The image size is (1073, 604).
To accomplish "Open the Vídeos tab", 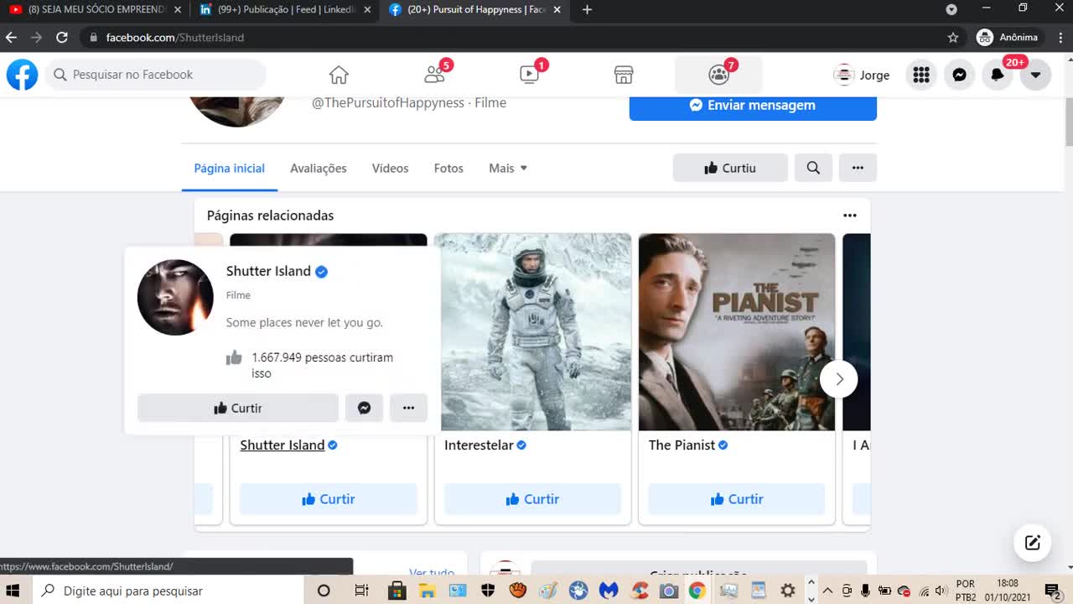I will coord(391,168).
